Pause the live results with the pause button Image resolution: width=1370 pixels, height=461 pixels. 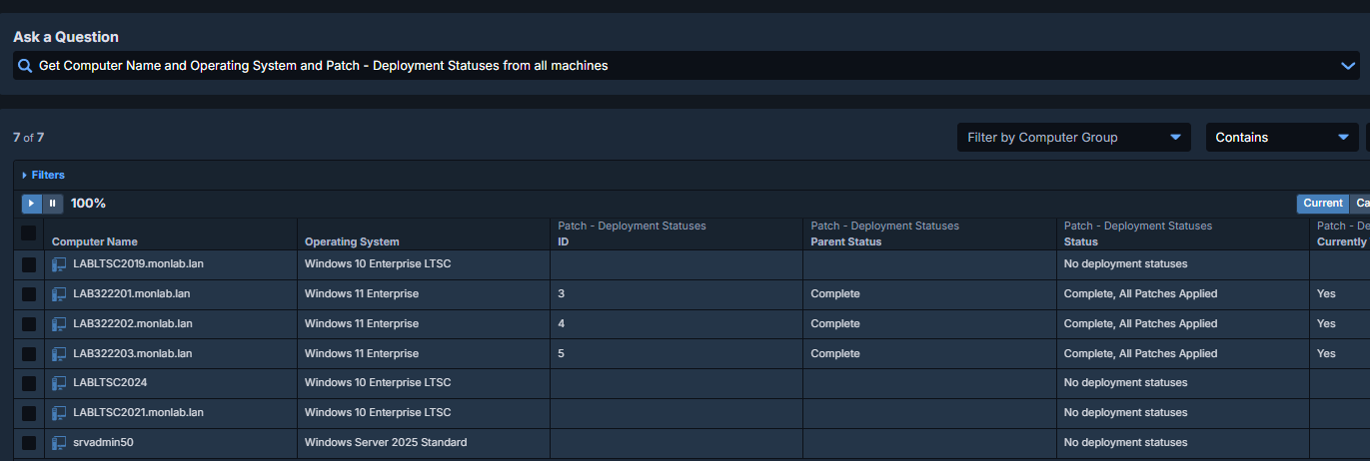point(53,204)
